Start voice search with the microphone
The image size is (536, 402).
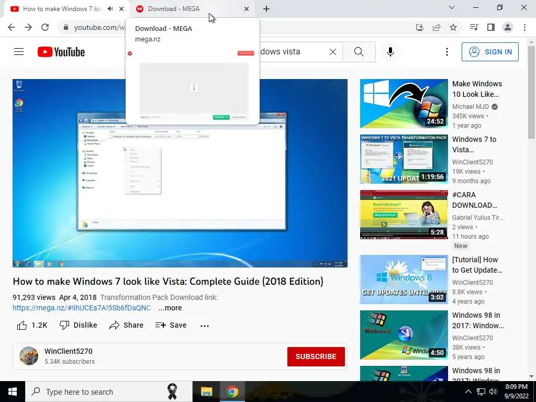390,52
